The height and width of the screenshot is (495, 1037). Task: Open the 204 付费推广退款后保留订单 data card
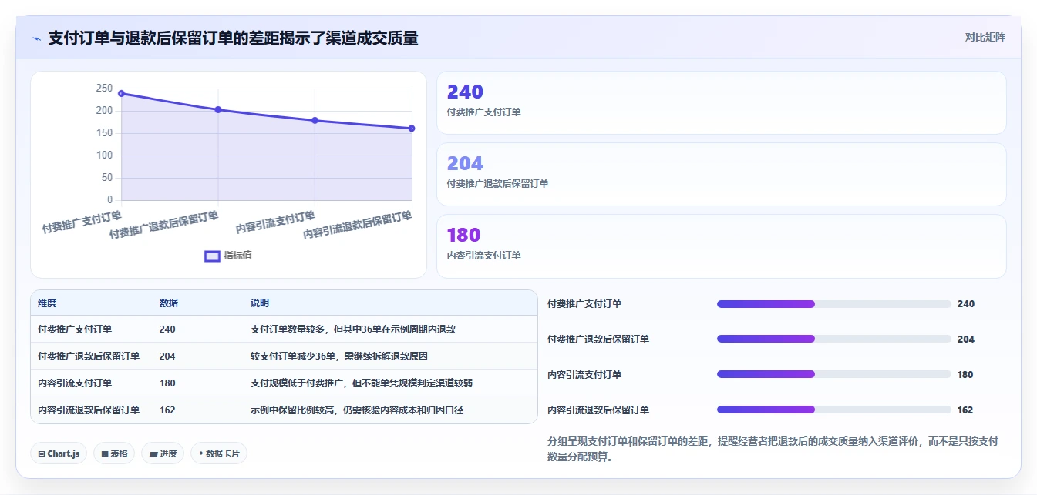coord(721,175)
